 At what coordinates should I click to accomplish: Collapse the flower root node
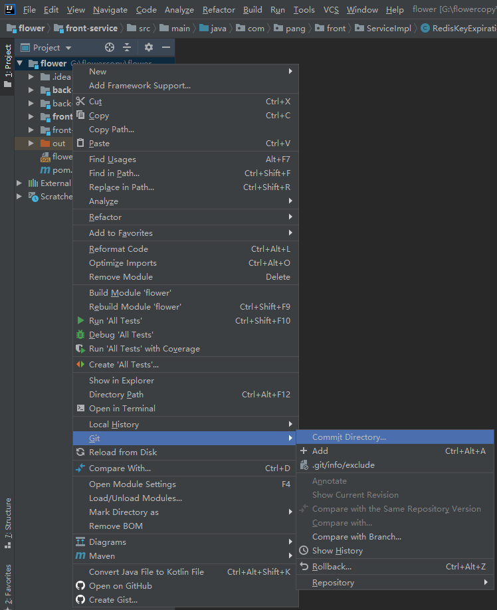[20, 63]
